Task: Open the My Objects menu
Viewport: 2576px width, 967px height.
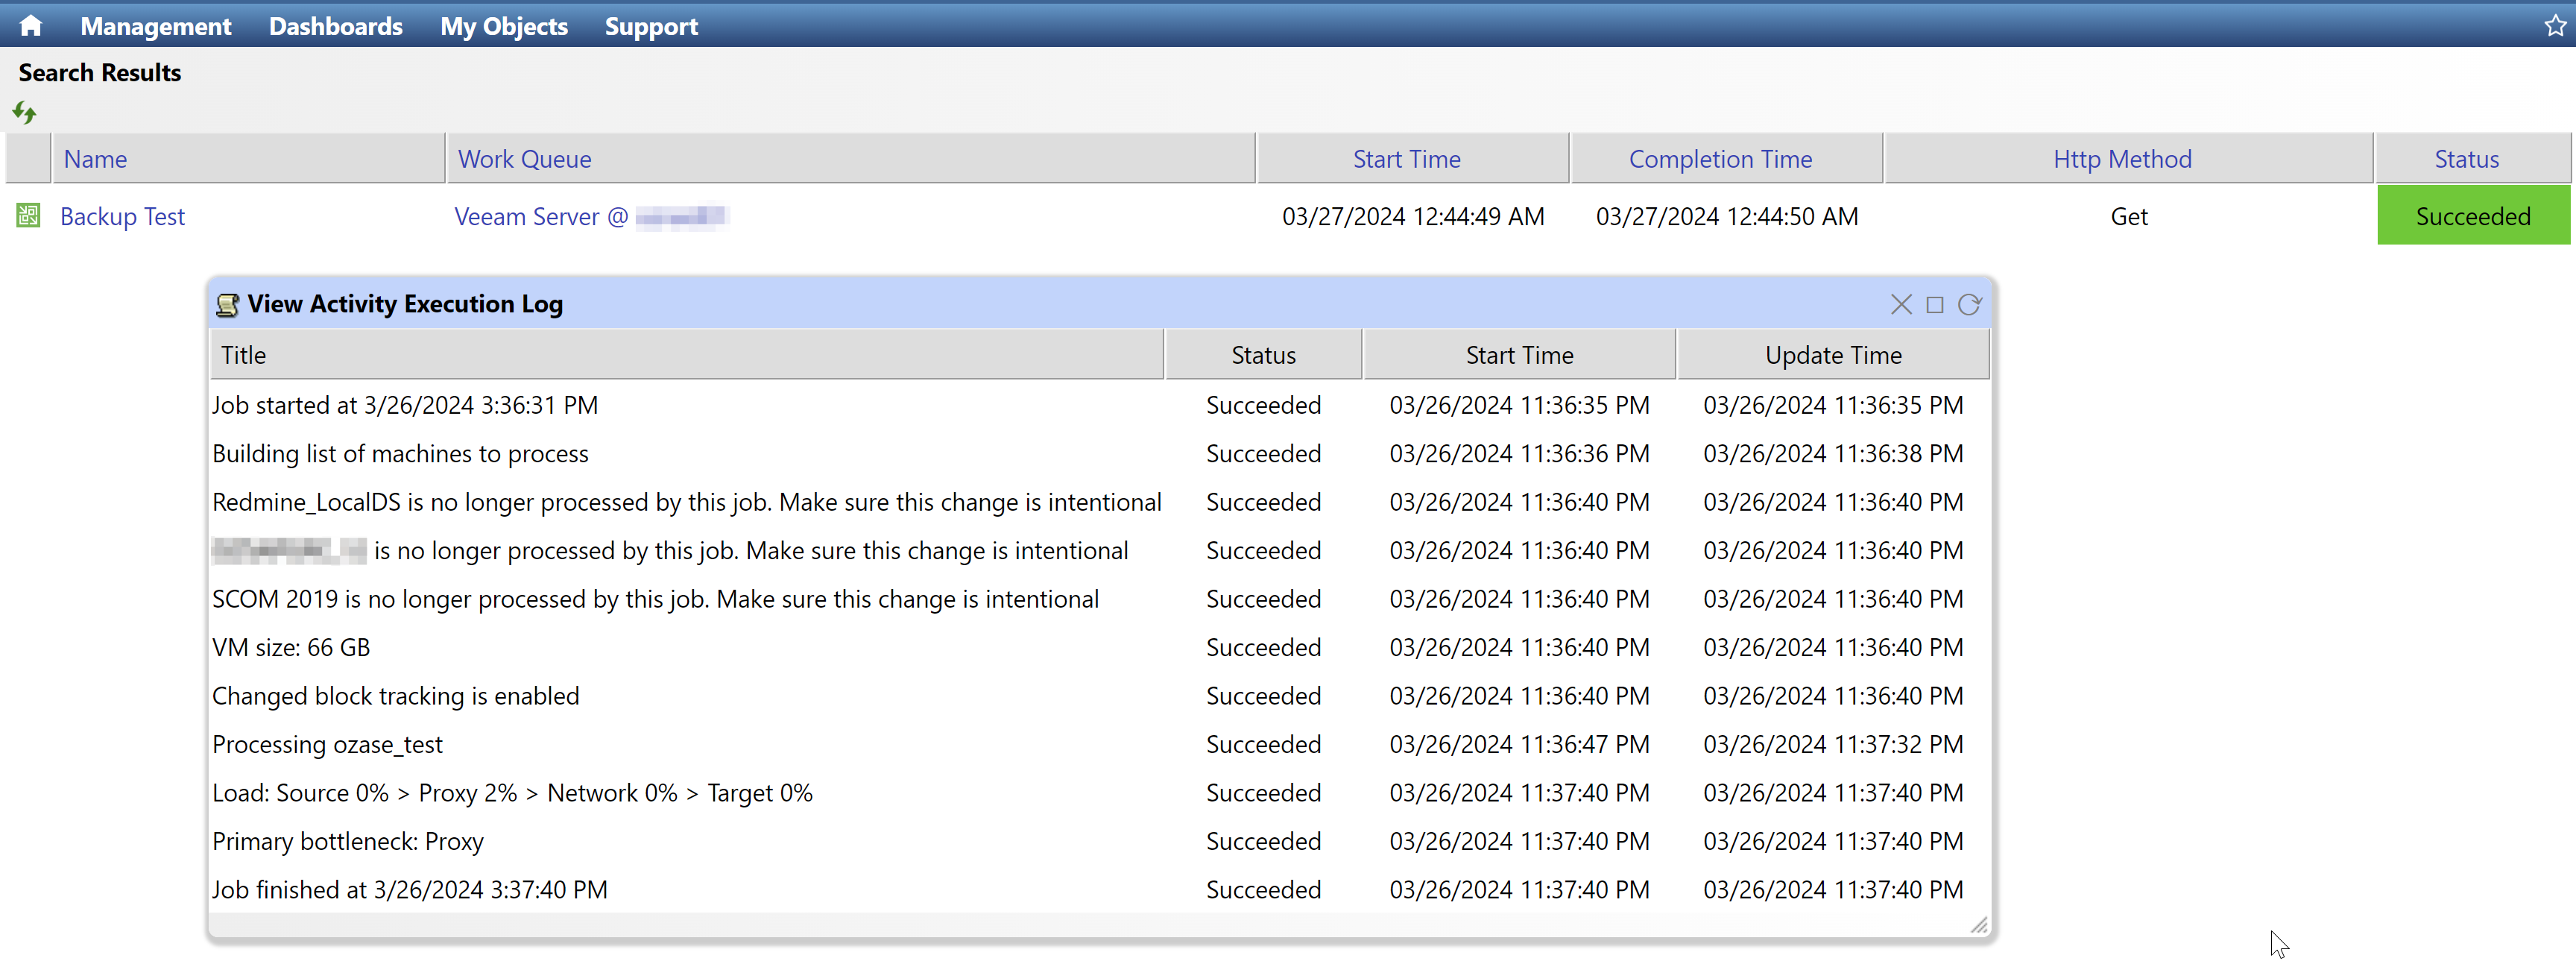Action: pos(504,26)
